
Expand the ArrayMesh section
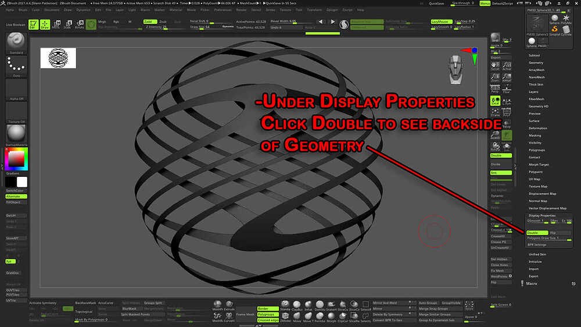click(536, 70)
